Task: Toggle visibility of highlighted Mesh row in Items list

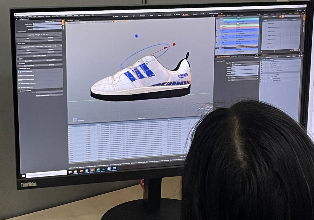Action: pyautogui.click(x=261, y=73)
